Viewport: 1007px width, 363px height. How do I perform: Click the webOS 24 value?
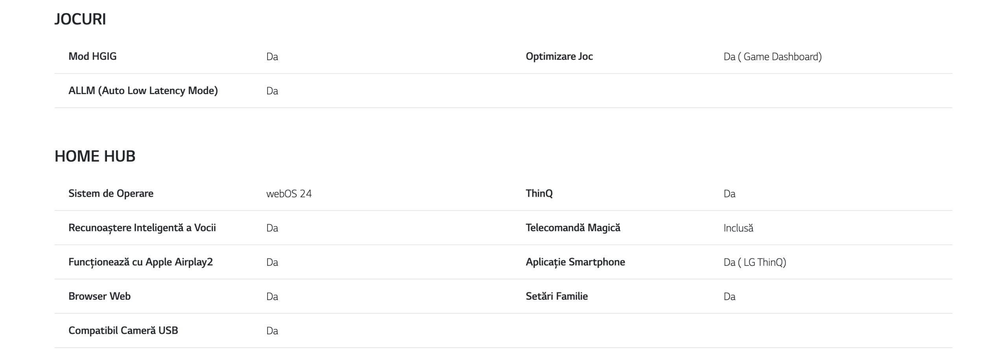coord(289,193)
